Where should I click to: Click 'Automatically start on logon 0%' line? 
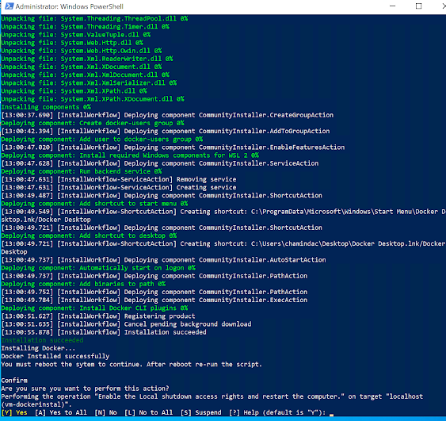tap(98, 268)
